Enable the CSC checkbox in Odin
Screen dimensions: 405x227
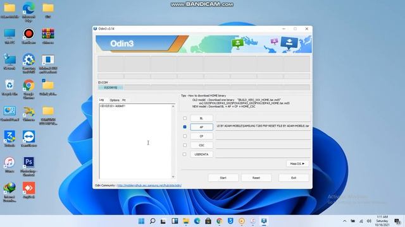185,145
